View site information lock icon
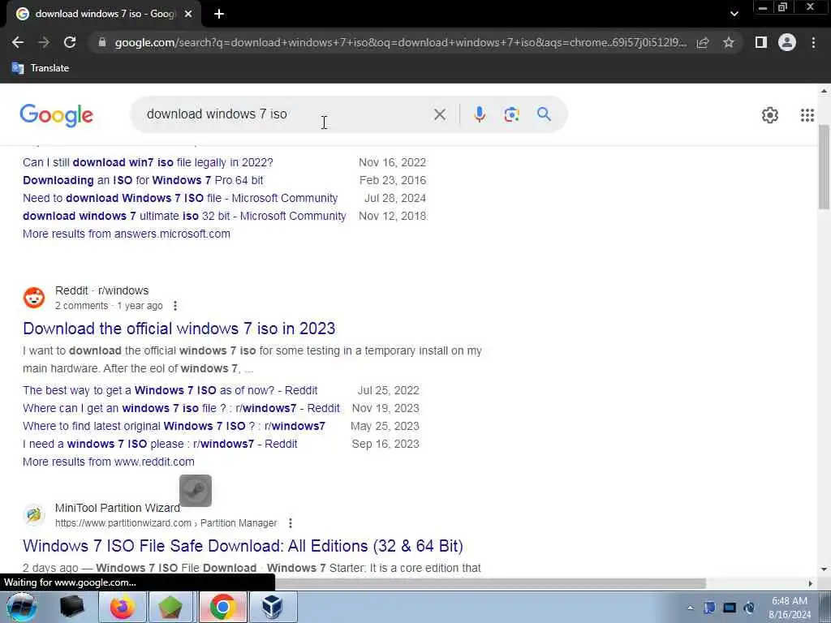Viewport: 831px width, 623px height. pos(102,42)
